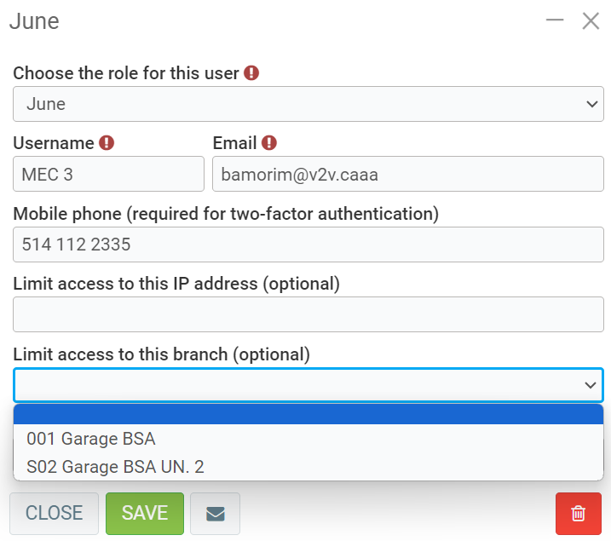Open the role dropdown showing June
This screenshot has height=541, width=611.
308,104
